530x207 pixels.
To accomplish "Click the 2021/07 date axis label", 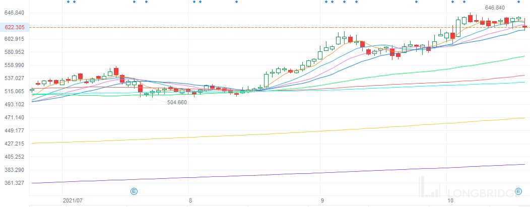I will [73, 200].
